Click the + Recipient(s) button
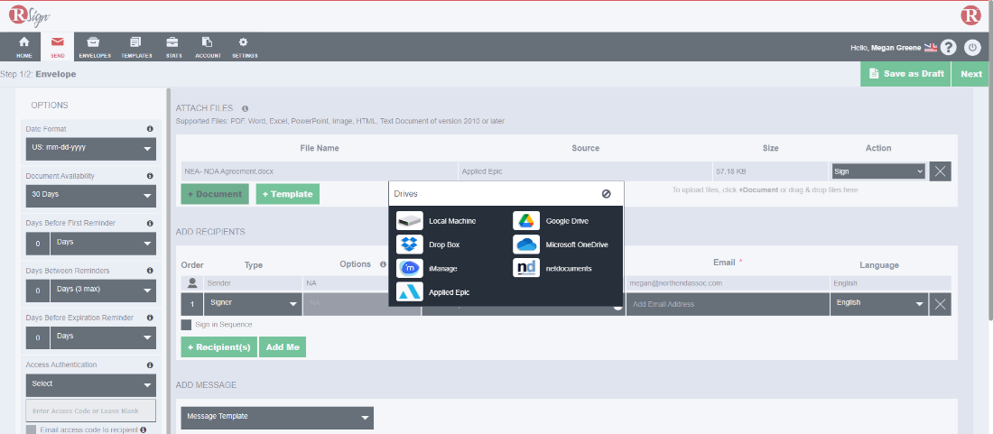 click(219, 347)
